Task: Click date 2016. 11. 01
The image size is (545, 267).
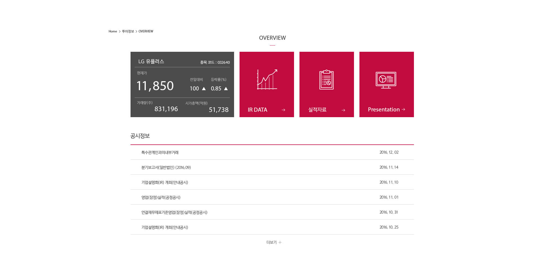Action: 389,197
